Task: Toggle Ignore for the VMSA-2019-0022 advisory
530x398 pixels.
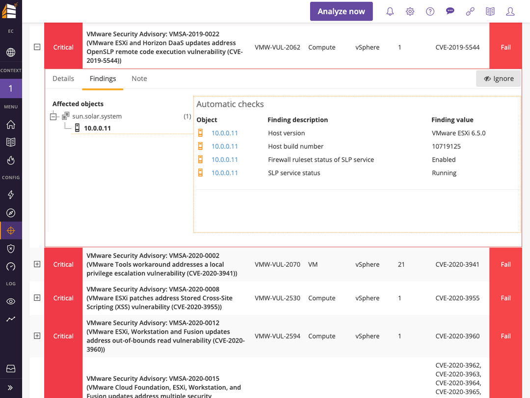Action: pos(498,78)
